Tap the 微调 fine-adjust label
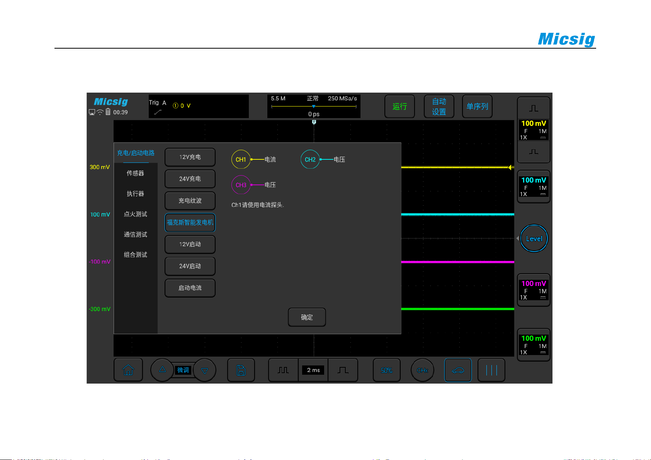651x460 pixels. (183, 370)
